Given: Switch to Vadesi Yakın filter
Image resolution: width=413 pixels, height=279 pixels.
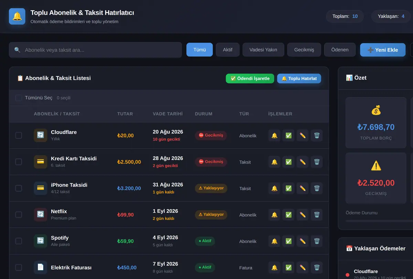Looking at the screenshot, I should click(263, 50).
